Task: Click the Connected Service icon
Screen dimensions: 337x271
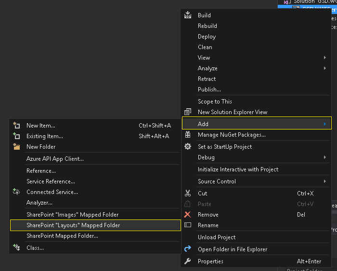Action: tap(16, 192)
